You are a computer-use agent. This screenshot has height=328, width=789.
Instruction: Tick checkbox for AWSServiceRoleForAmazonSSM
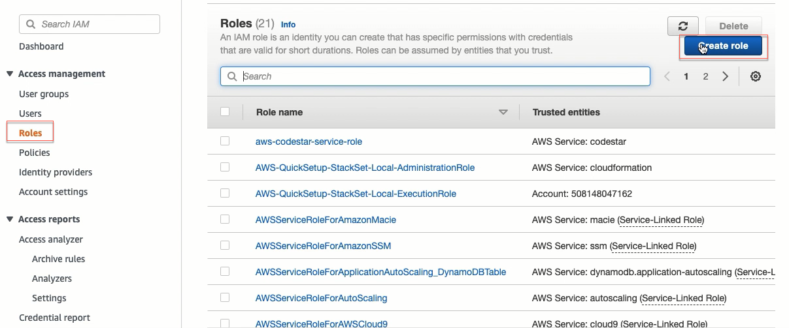[225, 245]
